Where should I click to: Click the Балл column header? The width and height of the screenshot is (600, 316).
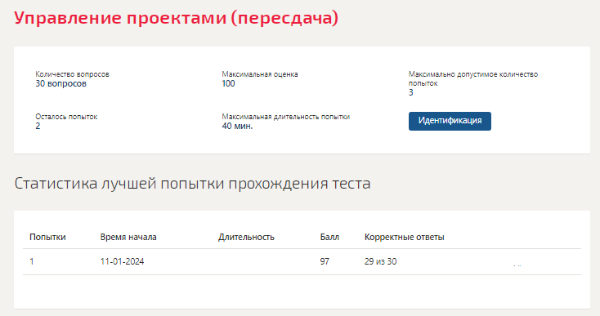coord(329,237)
